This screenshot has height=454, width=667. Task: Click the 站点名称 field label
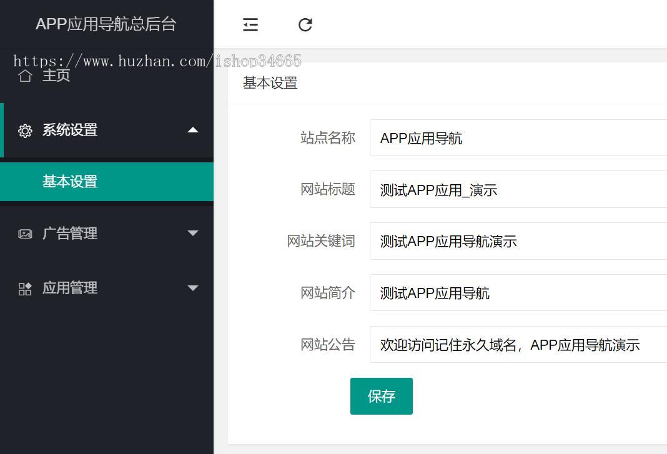point(327,138)
